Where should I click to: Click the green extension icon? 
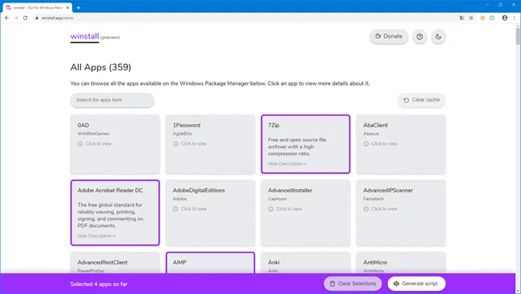click(492, 18)
